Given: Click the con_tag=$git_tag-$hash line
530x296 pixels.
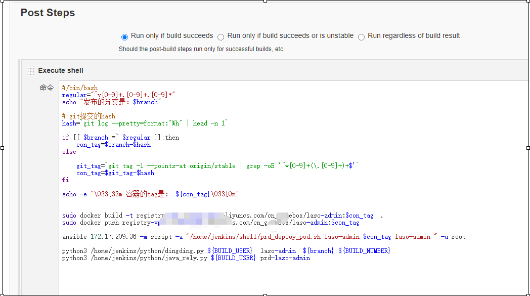Looking at the screenshot, I should [x=115, y=173].
